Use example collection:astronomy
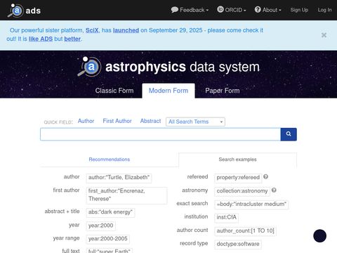Screen dimensions: 337x253 242,191
